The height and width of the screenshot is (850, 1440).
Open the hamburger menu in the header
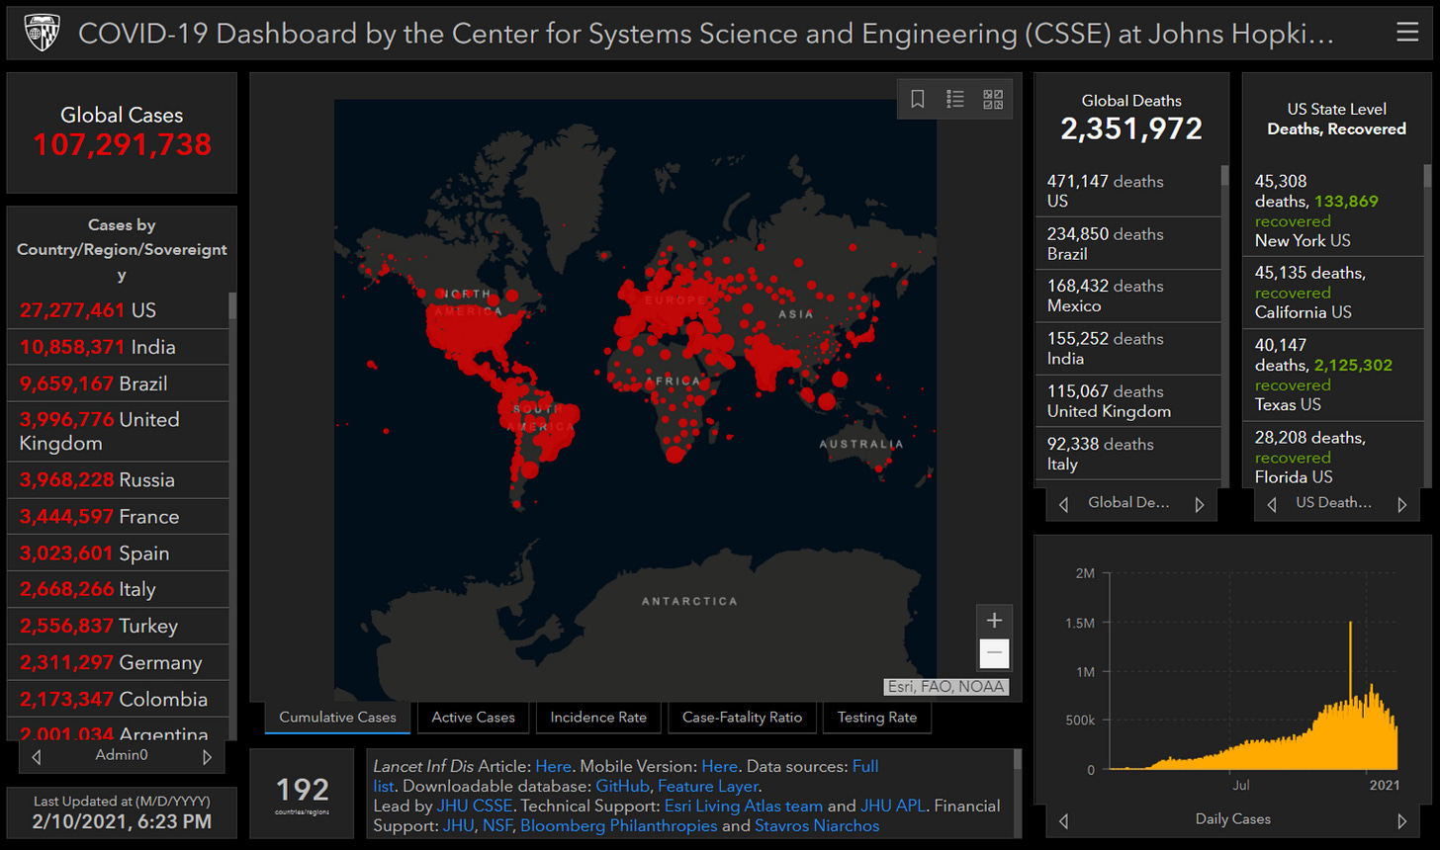pos(1406,33)
